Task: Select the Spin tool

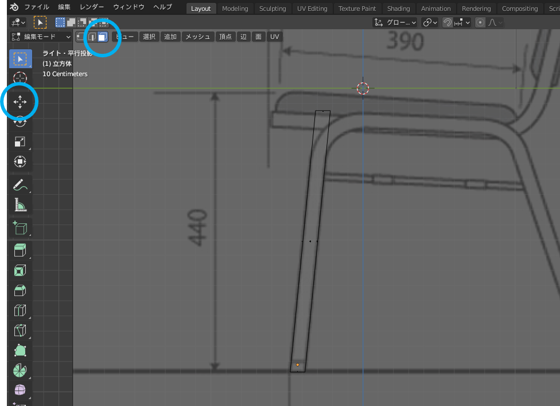Action: (20, 370)
